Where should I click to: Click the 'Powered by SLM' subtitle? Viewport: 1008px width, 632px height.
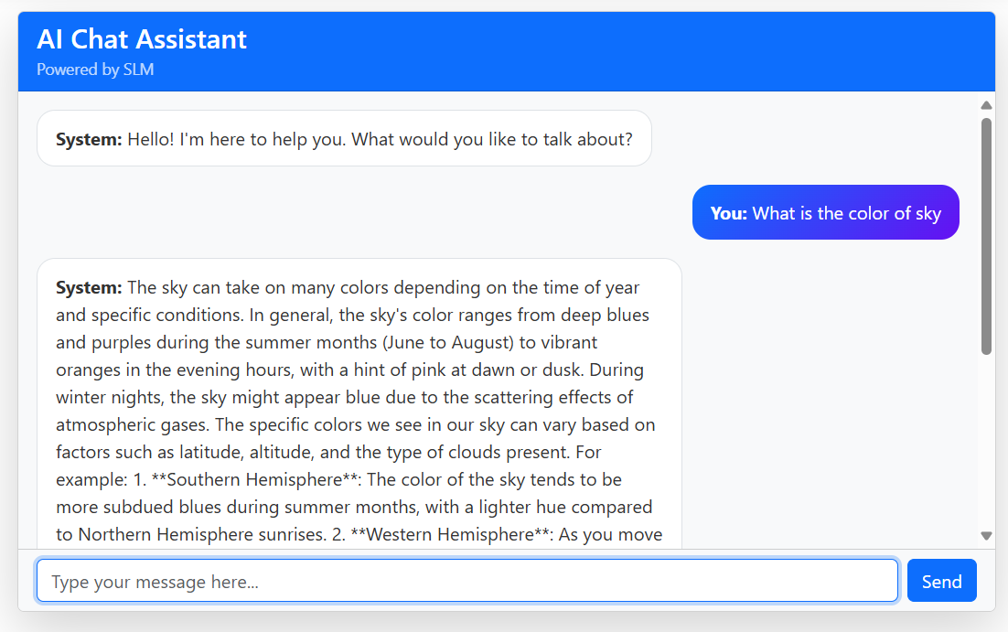(95, 70)
